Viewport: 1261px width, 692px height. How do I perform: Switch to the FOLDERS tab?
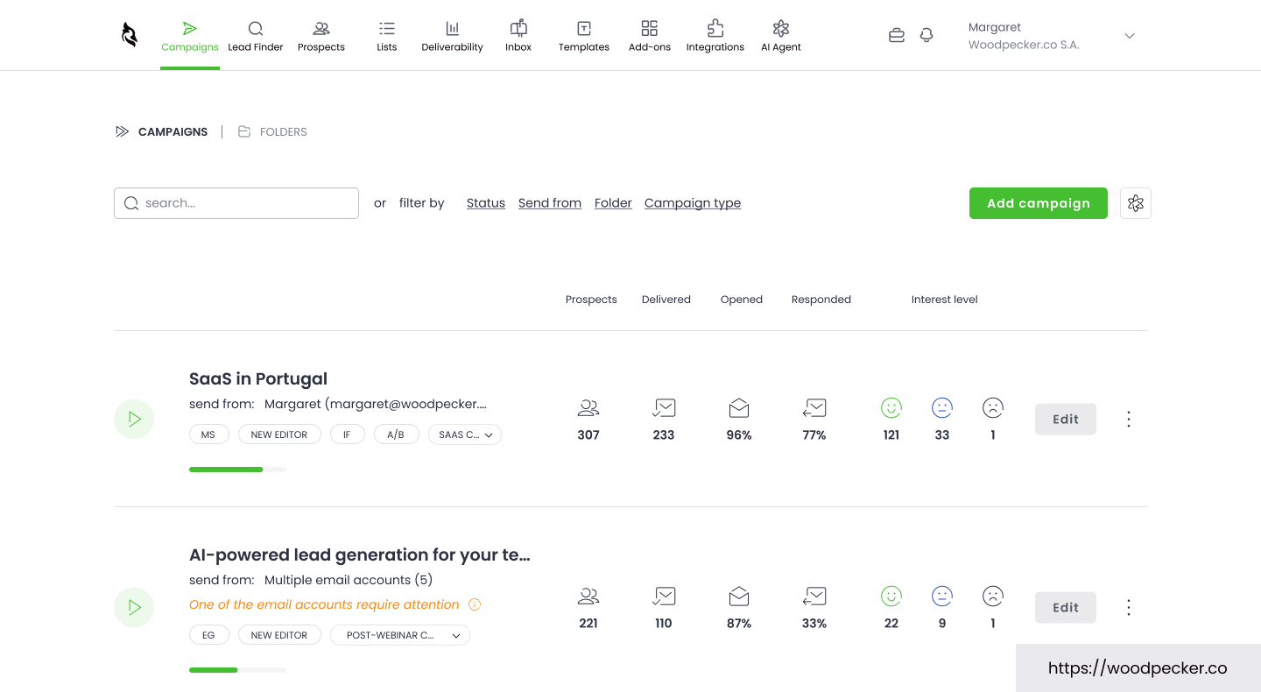click(x=272, y=131)
